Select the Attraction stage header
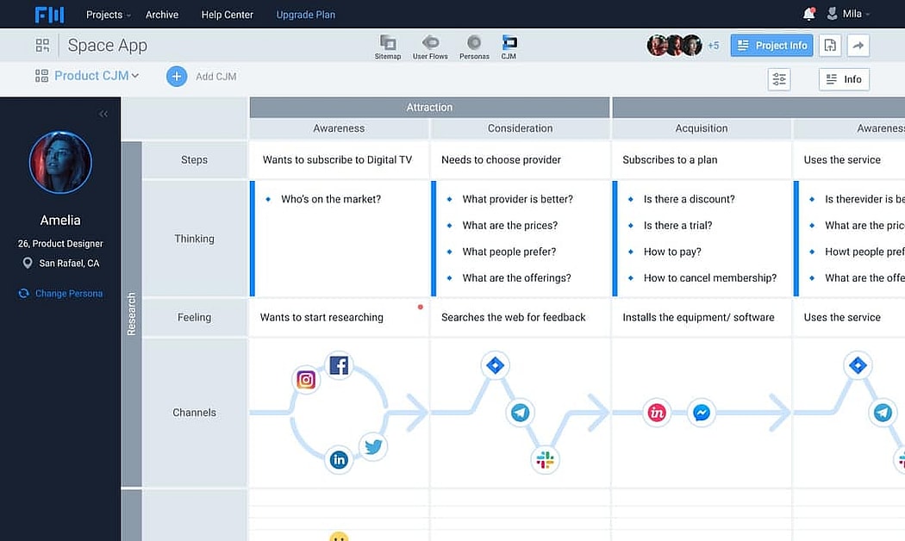The height and width of the screenshot is (541, 905). coord(429,108)
